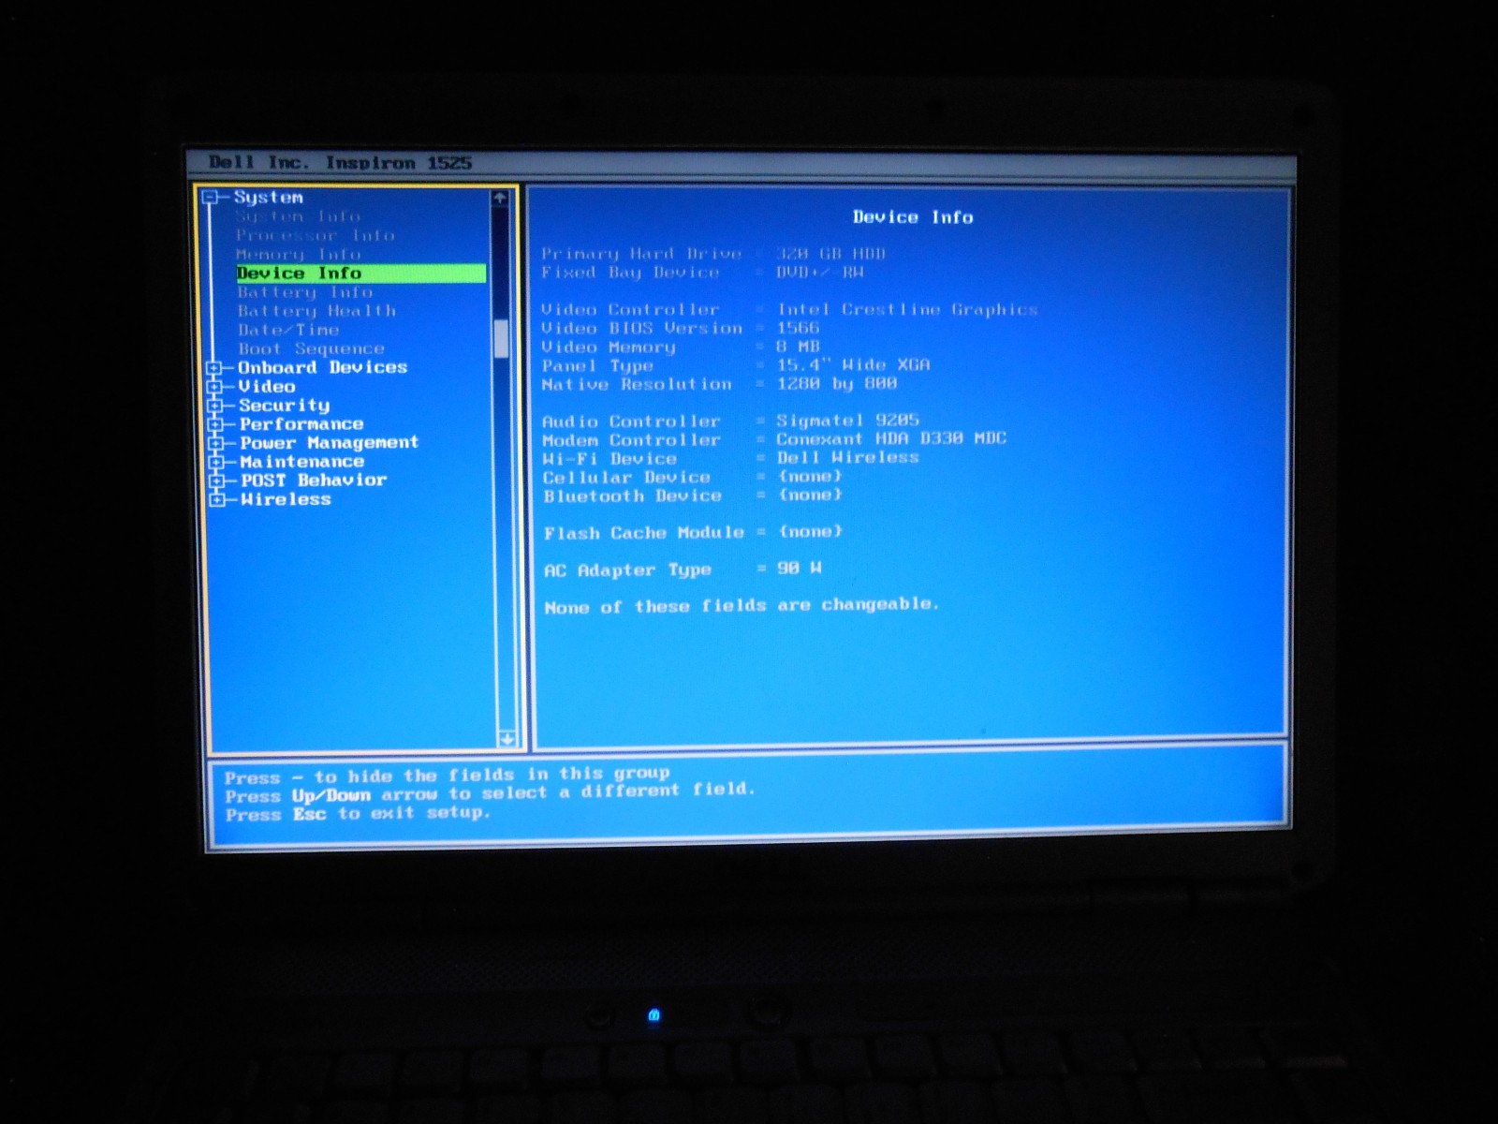Expand the Power Management group

[x=216, y=443]
